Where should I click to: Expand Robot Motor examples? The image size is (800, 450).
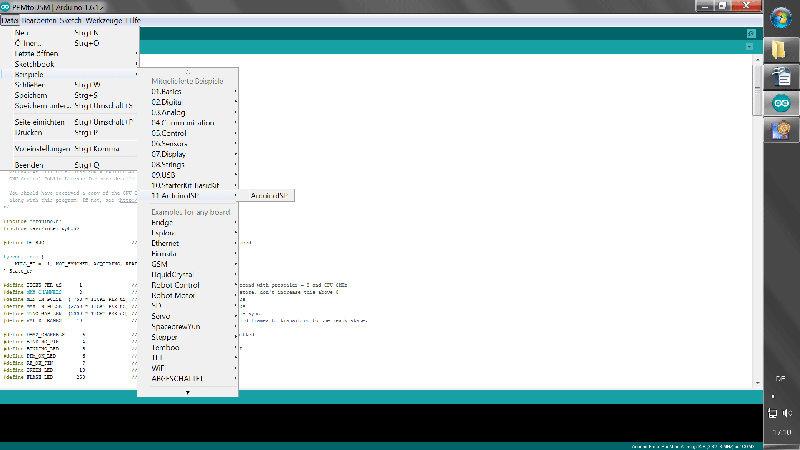pos(187,295)
